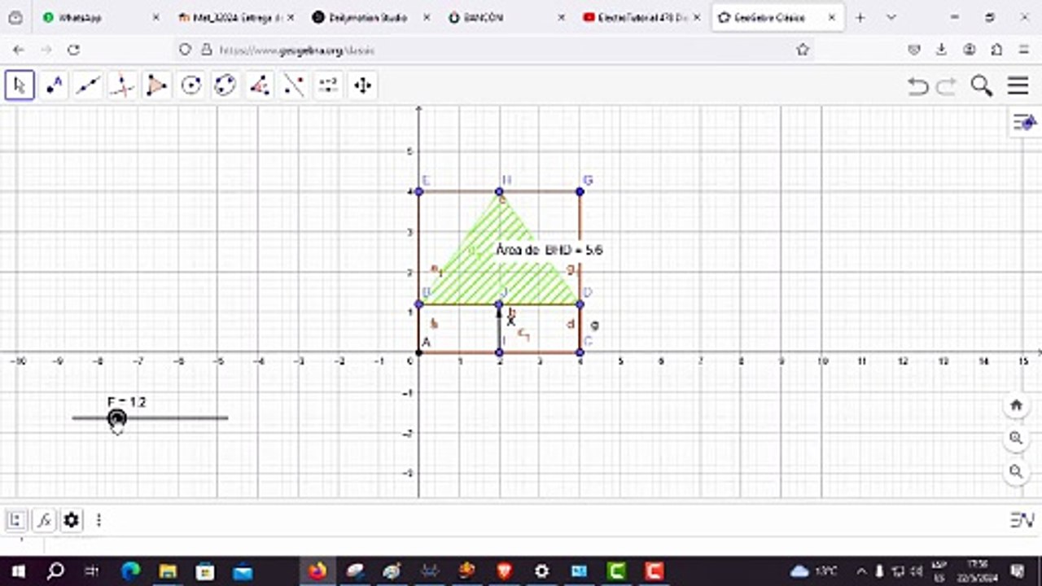Viewport: 1042px width, 586px height.
Task: Open the GeoGebra hamburger main menu
Action: pyautogui.click(x=1018, y=85)
